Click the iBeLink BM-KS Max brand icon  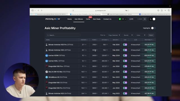click(46, 72)
